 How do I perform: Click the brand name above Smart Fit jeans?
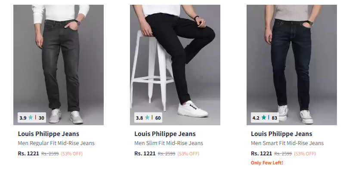[x=281, y=134]
